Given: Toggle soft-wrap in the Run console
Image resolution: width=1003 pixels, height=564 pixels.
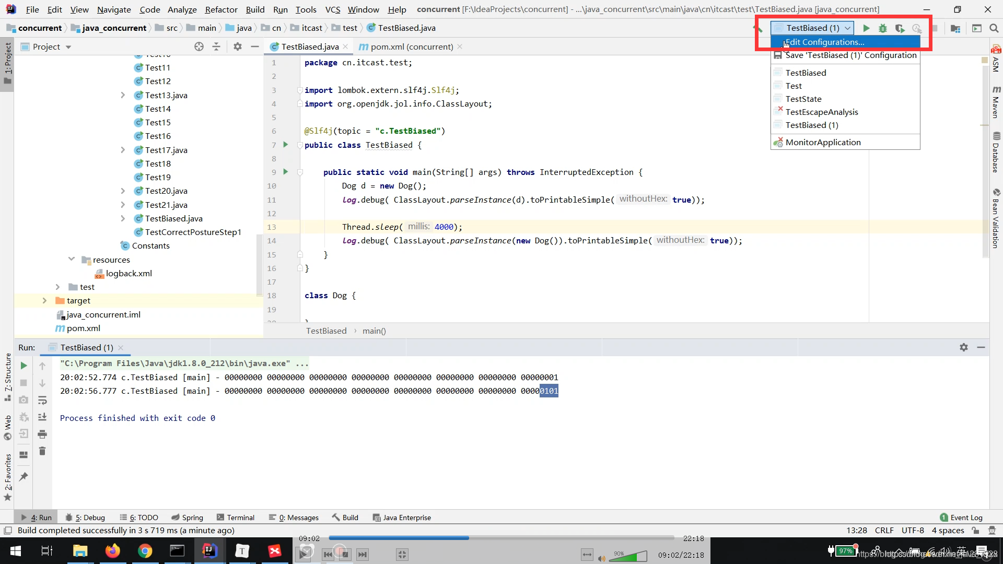Looking at the screenshot, I should (x=42, y=400).
